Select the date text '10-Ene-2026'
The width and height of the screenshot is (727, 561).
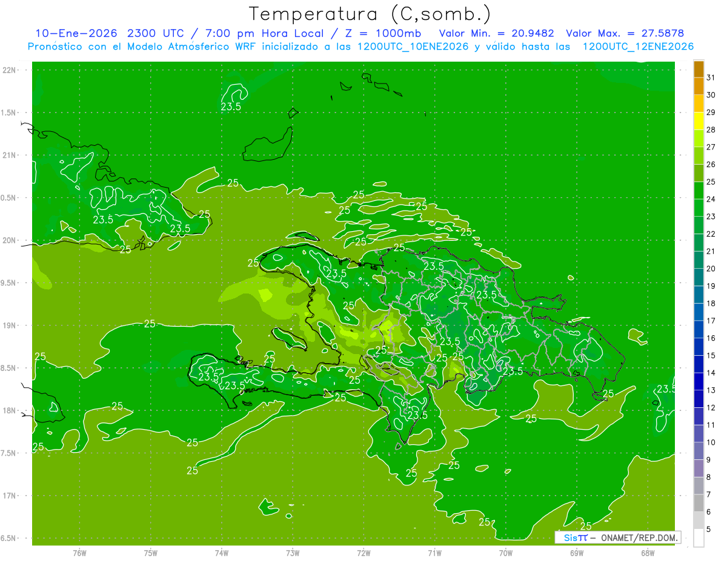76,33
